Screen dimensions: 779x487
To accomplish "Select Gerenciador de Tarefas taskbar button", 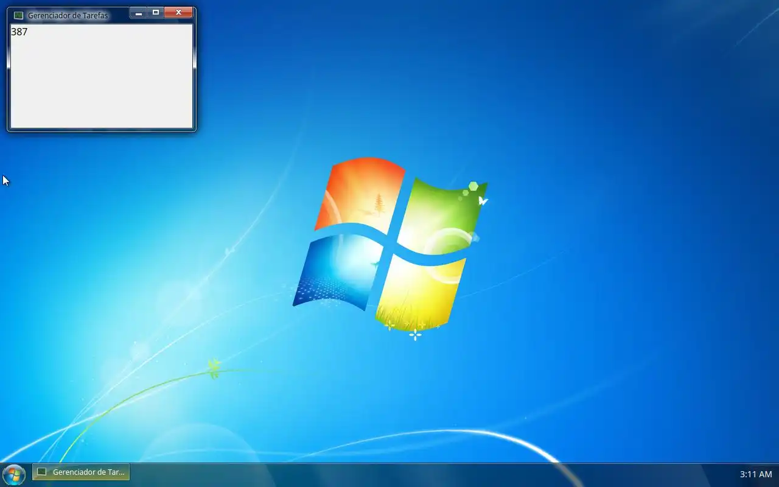I will click(x=81, y=472).
